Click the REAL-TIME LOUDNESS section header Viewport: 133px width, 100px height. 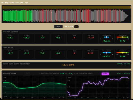(x=10, y=32)
